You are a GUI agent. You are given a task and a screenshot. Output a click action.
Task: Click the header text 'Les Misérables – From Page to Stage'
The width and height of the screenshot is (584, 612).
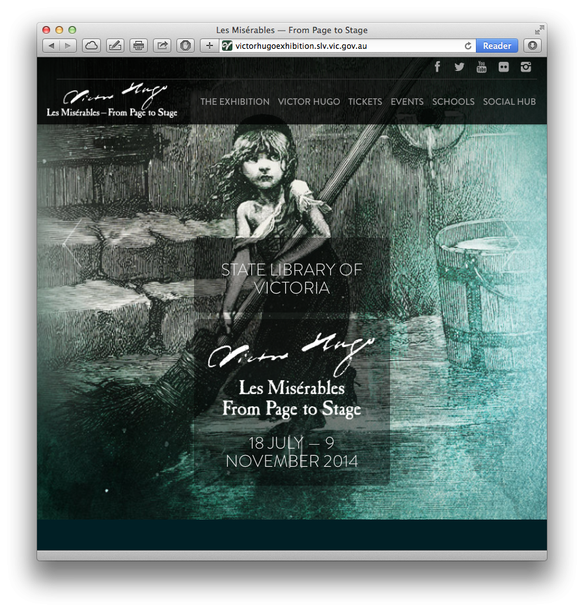point(112,113)
